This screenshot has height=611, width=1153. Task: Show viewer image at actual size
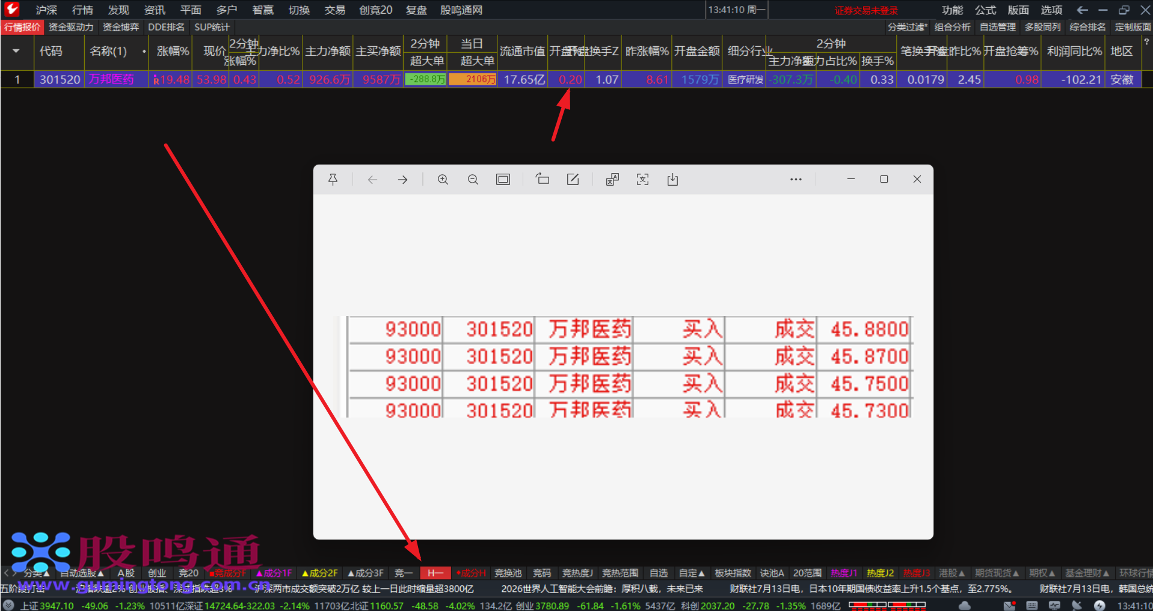point(503,180)
